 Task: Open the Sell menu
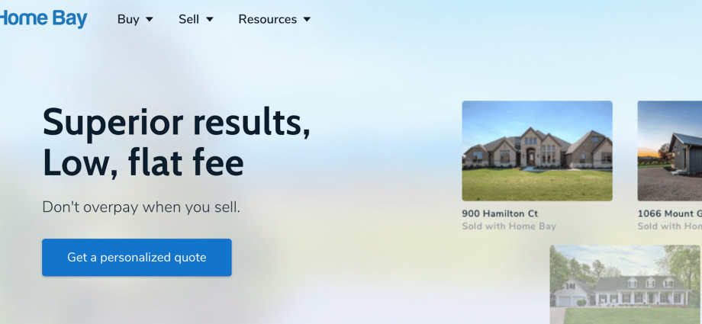[x=195, y=19]
